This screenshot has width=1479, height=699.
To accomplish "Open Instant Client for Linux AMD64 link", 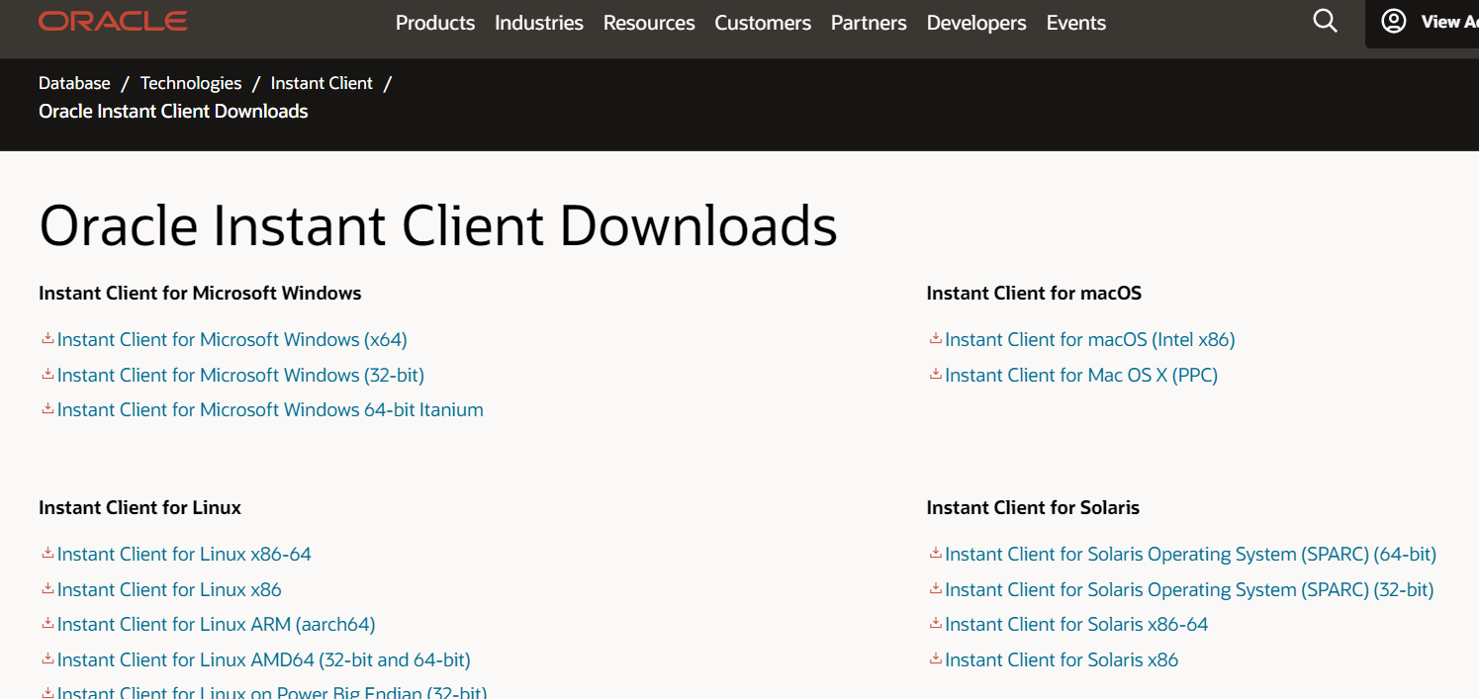I will [264, 659].
